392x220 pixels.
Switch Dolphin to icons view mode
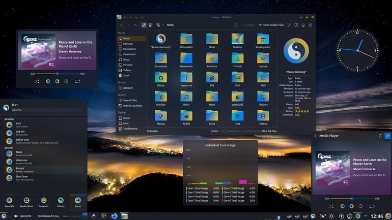coord(144,25)
